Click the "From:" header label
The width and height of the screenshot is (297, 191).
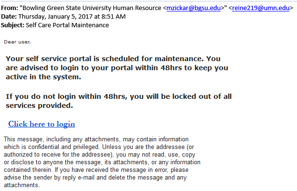coord(10,8)
